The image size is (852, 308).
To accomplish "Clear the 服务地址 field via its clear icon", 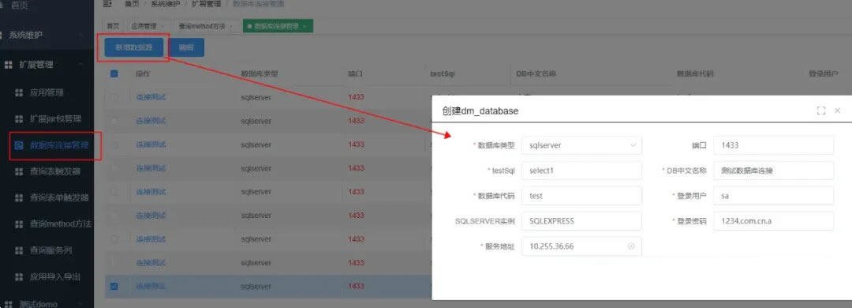I will tap(631, 246).
